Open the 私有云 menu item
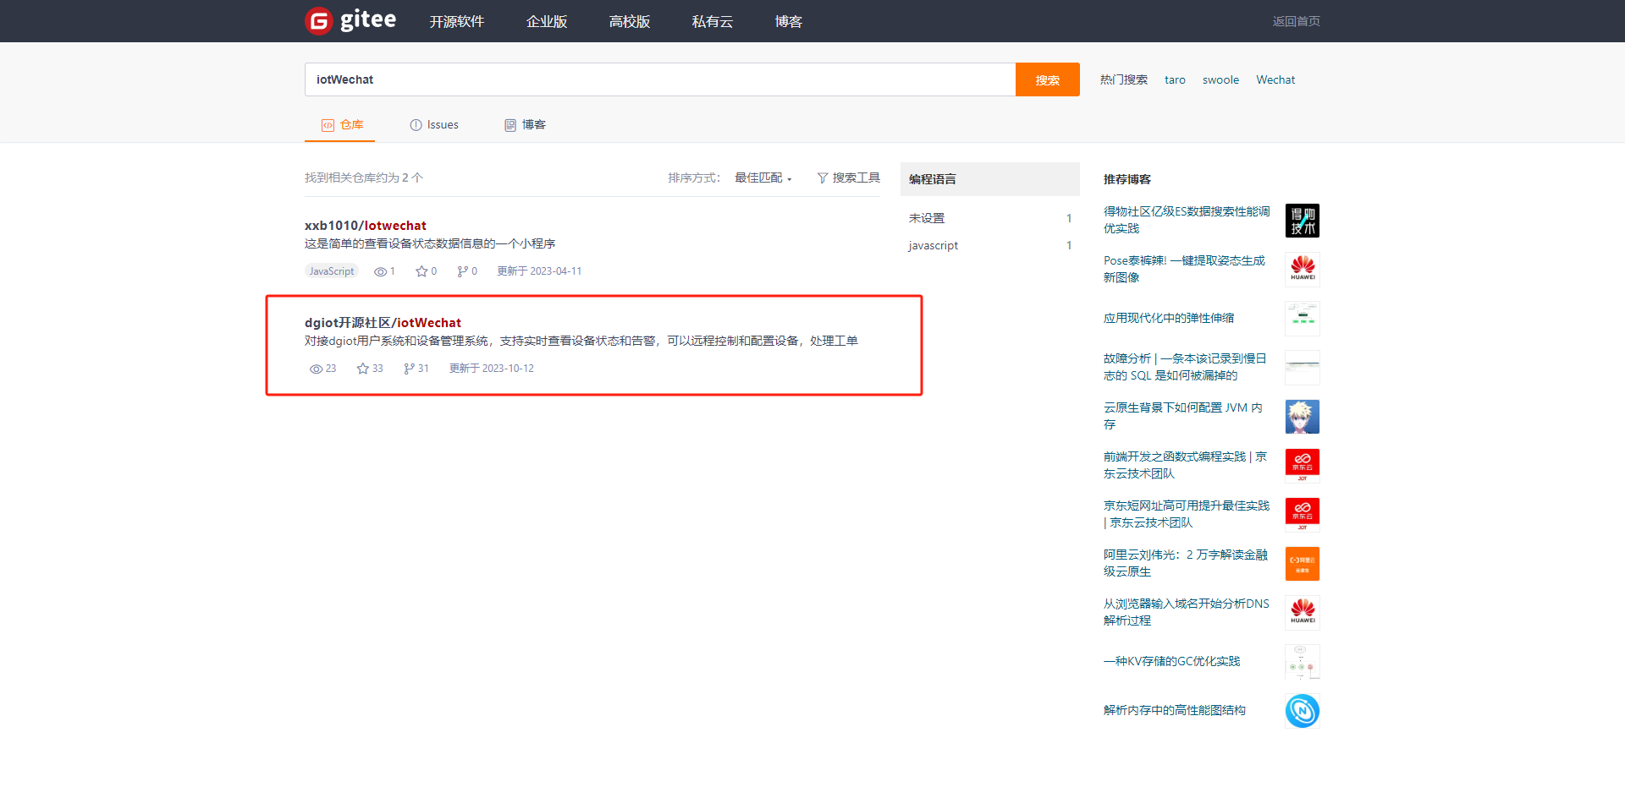 click(x=713, y=21)
